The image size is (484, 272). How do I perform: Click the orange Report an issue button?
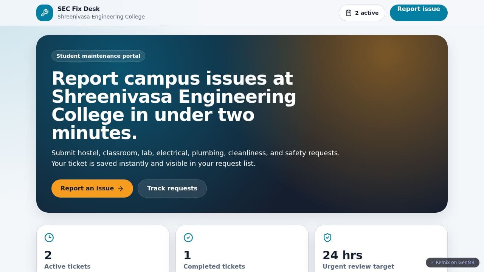(92, 189)
